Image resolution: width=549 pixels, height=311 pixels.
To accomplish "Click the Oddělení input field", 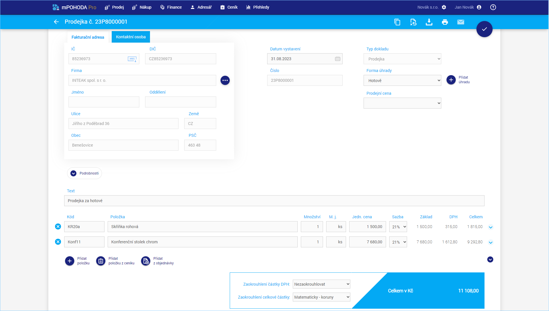I will coord(181,102).
